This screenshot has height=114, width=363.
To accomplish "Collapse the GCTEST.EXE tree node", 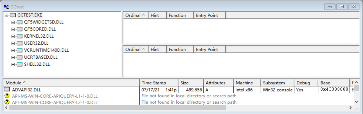I will point(6,15).
